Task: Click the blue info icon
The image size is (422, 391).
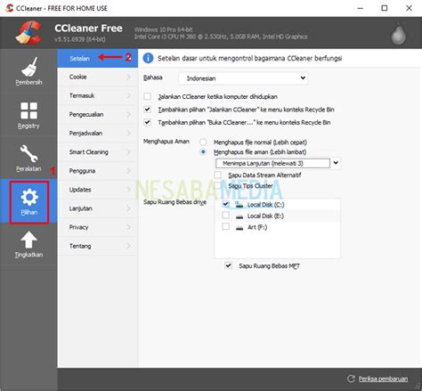Action: pyautogui.click(x=148, y=58)
